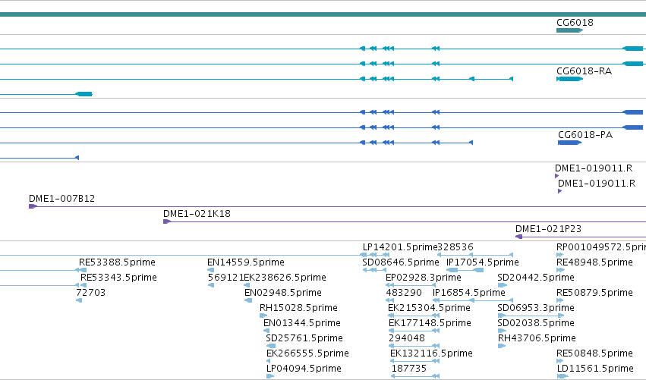Select the CG6018-PA label

tap(585, 135)
